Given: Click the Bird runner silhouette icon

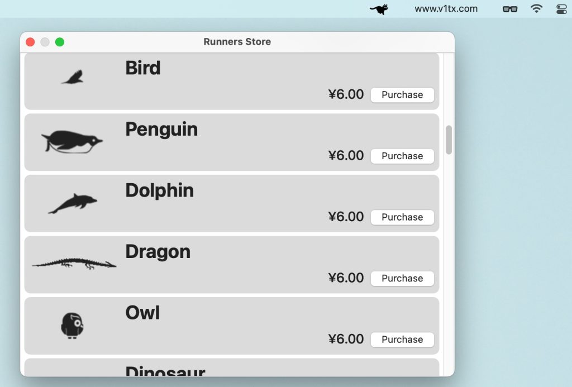Looking at the screenshot, I should [x=73, y=78].
